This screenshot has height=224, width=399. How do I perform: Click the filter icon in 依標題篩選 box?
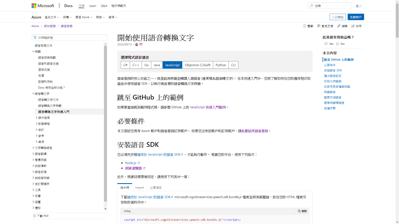click(35, 38)
